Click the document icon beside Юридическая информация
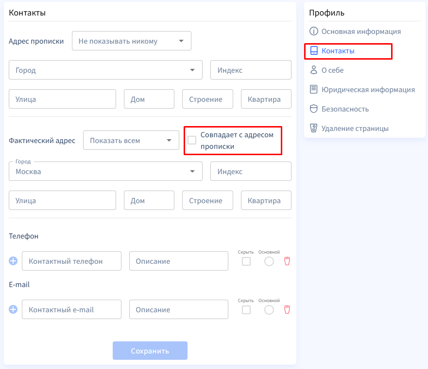The height and width of the screenshot is (369, 428). coord(314,90)
